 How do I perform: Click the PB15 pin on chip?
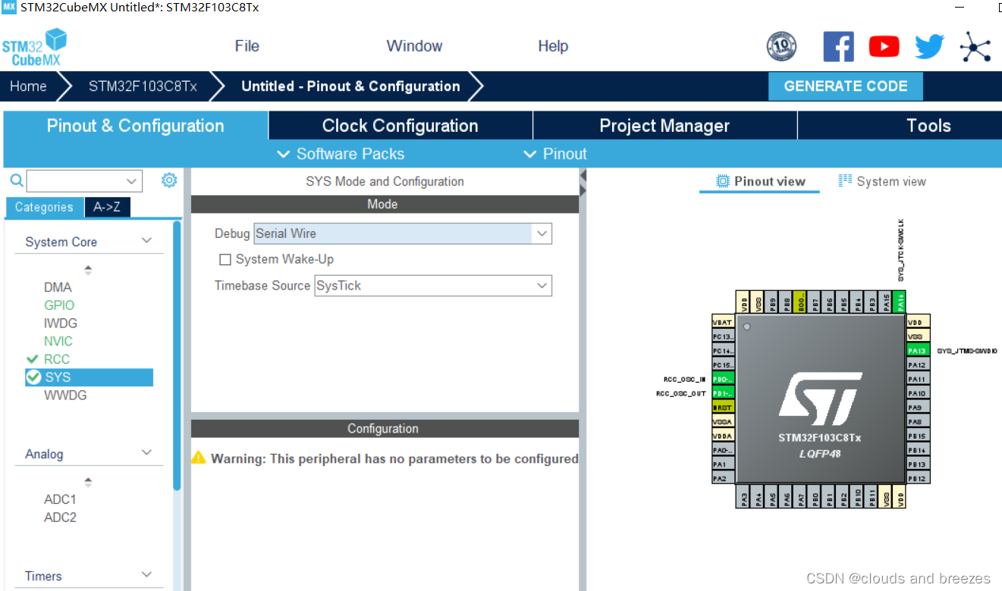click(x=919, y=436)
